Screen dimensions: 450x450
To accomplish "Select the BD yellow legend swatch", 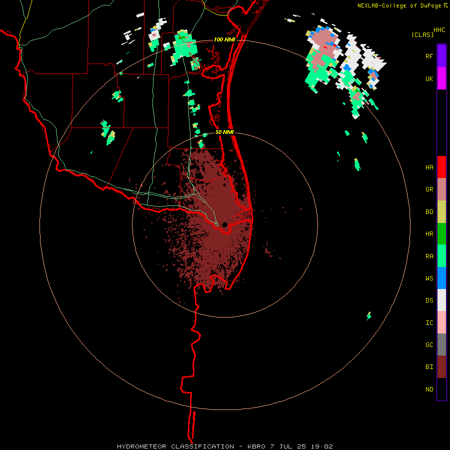I will click(x=441, y=211).
